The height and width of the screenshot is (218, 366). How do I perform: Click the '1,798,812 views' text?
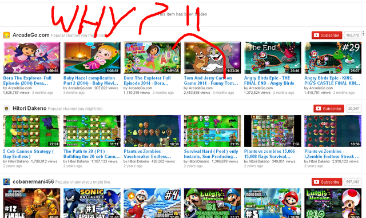pos(45,161)
